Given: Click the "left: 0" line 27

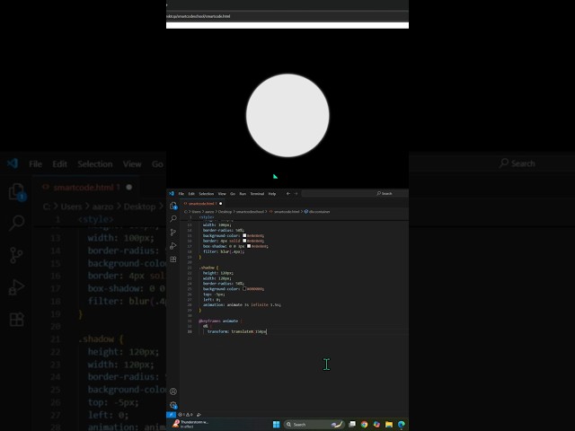Looking at the screenshot, I should tap(212, 299).
